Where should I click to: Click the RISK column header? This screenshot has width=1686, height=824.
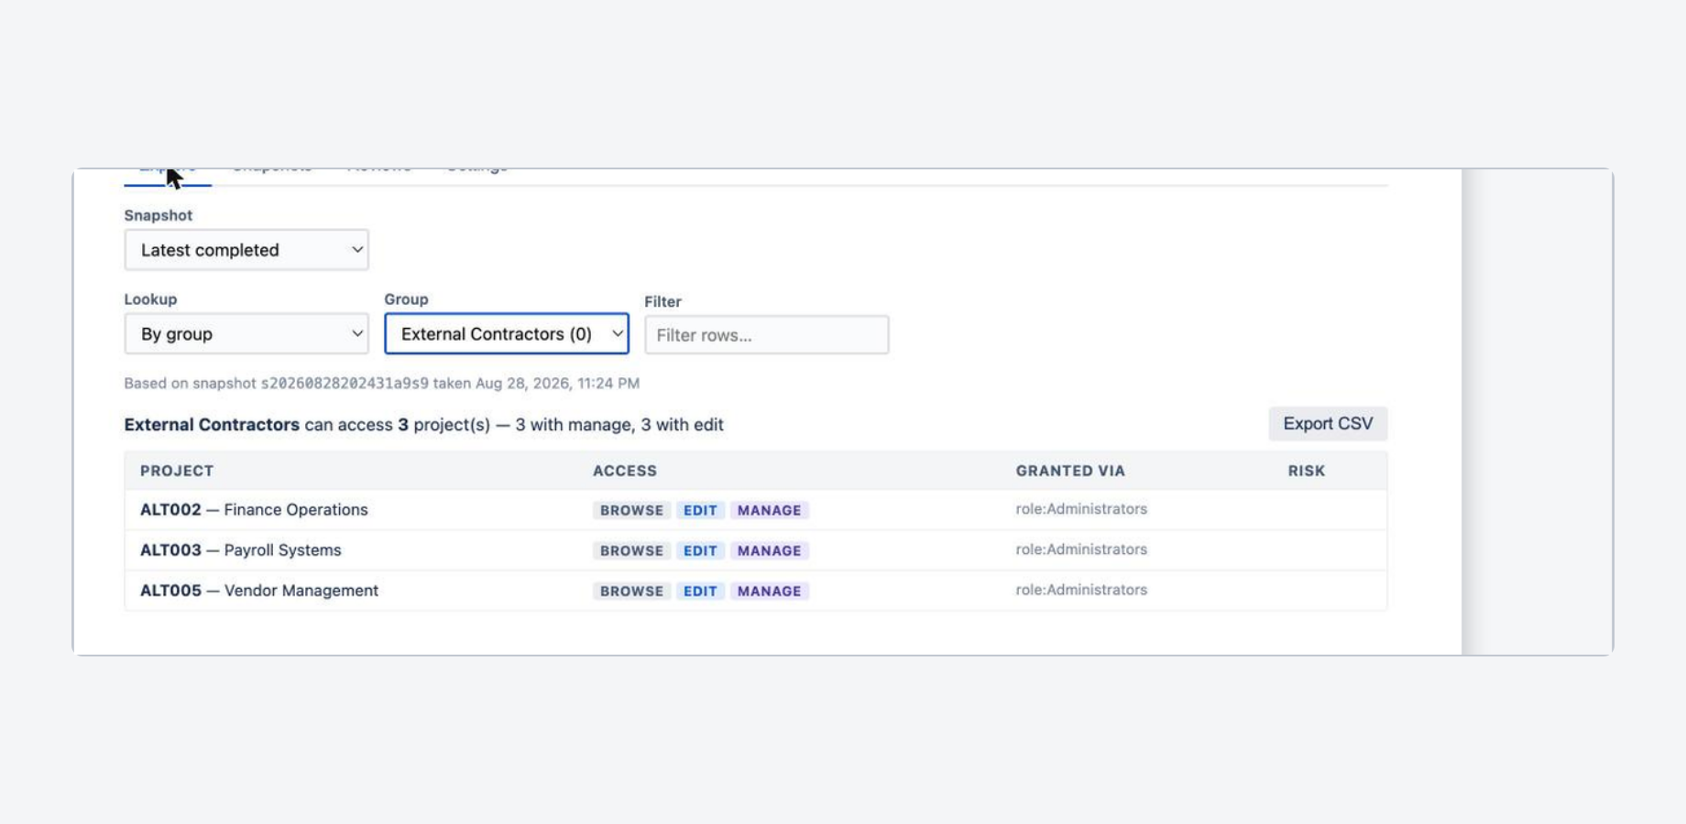[1307, 471]
